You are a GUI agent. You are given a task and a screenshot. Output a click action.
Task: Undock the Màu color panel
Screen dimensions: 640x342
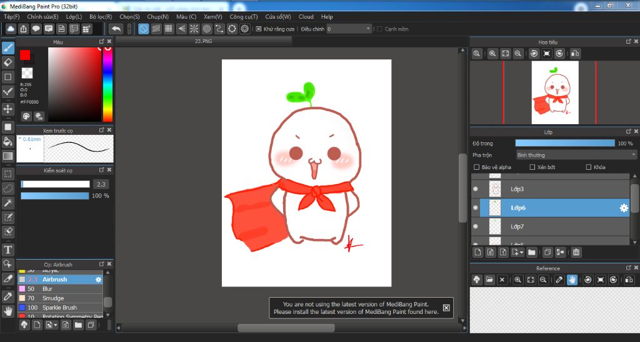coord(102,42)
